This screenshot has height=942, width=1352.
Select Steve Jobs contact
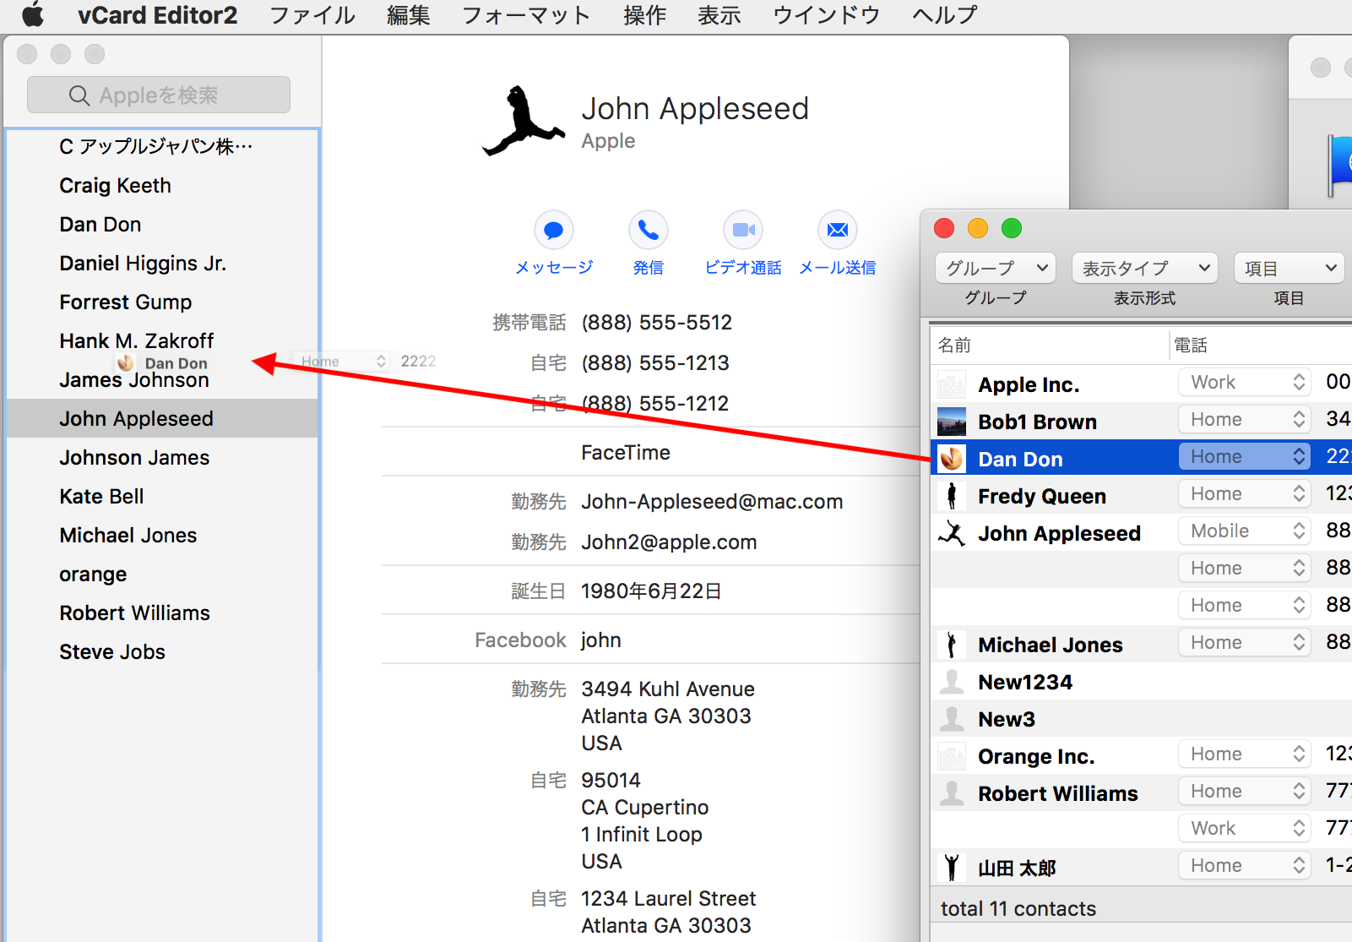click(162, 652)
